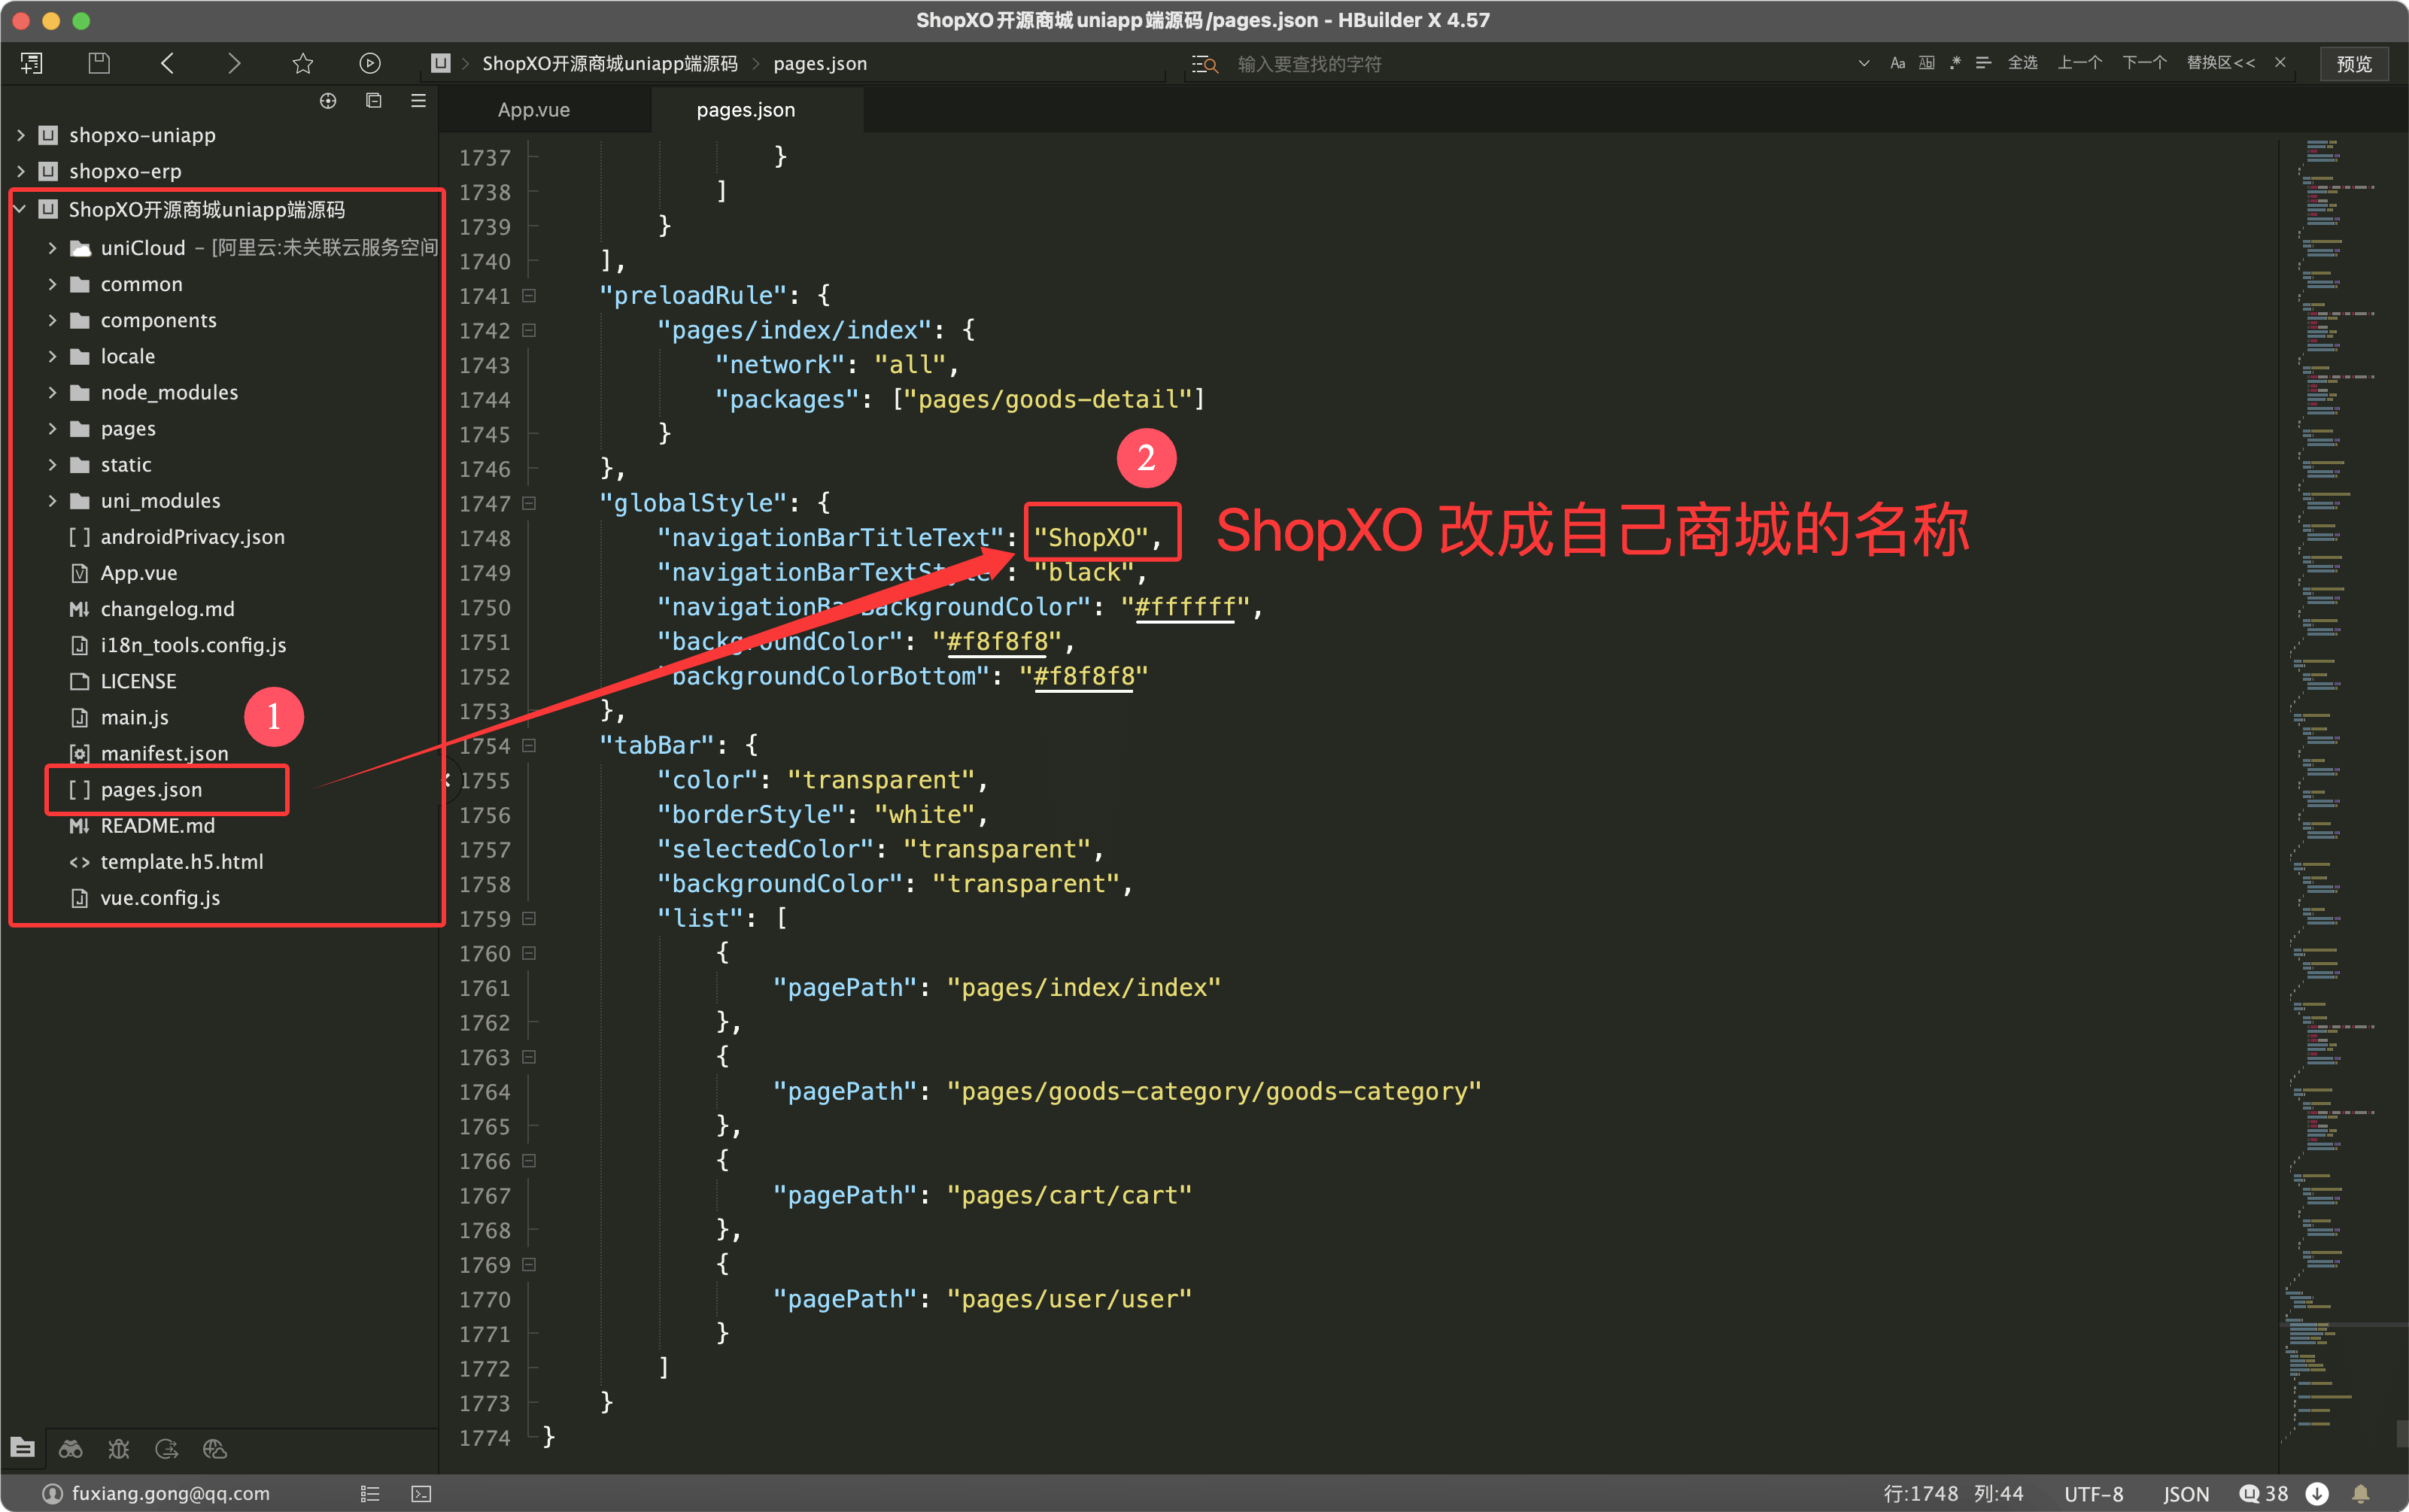Click the project icon in breadcrumb
Screen dimensions: 2409x1512
[441, 63]
